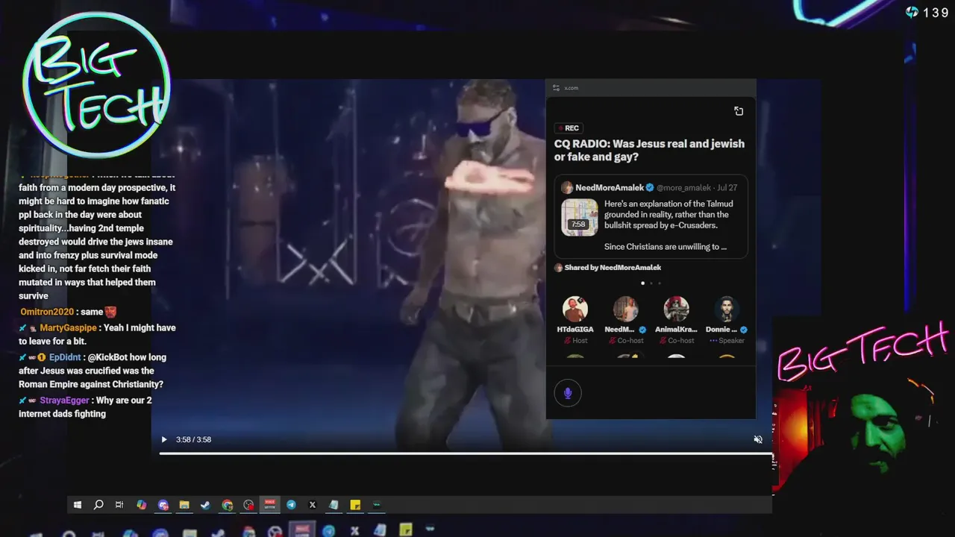Switch to Google Chrome on taskbar
Image resolution: width=955 pixels, height=537 pixels.
[228, 505]
